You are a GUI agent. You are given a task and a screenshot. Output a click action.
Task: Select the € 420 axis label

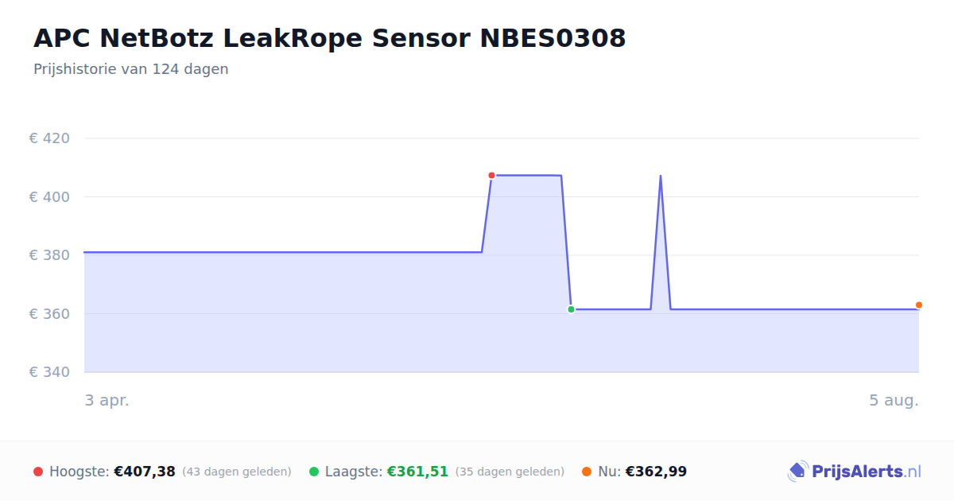click(49, 138)
